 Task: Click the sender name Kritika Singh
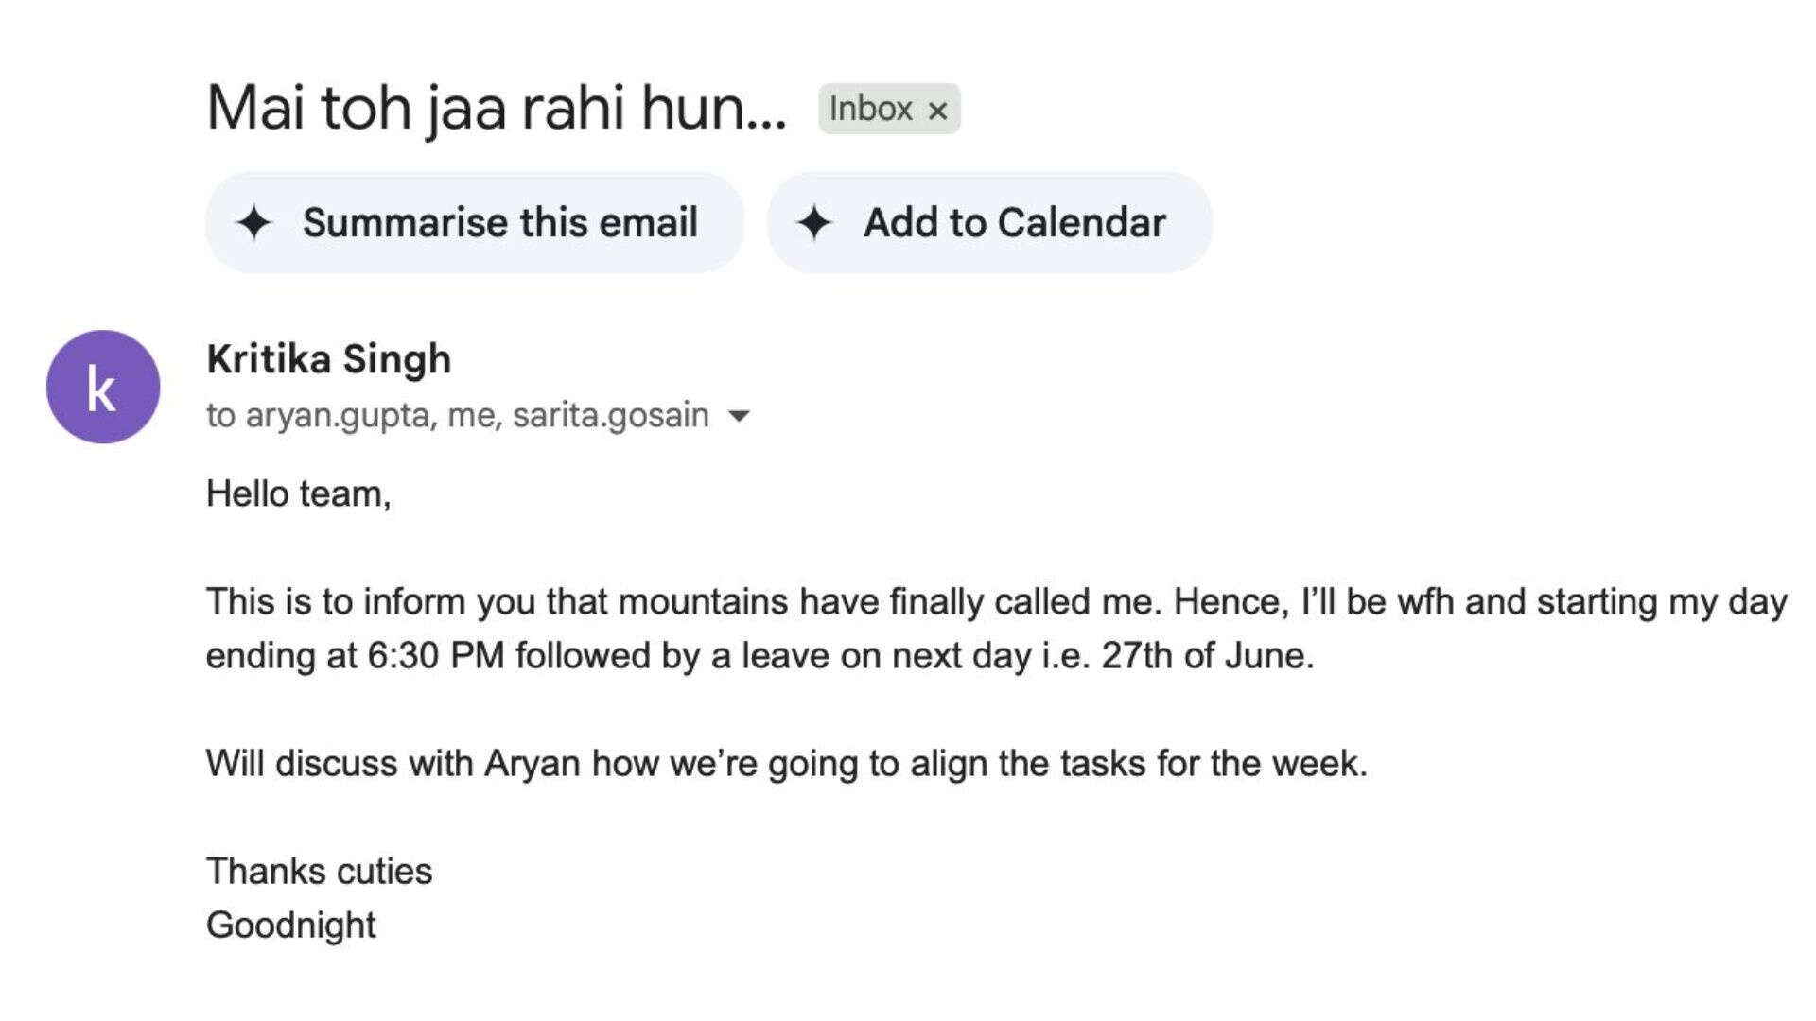click(x=328, y=359)
